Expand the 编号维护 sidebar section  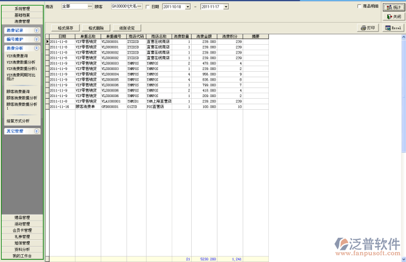36,40
